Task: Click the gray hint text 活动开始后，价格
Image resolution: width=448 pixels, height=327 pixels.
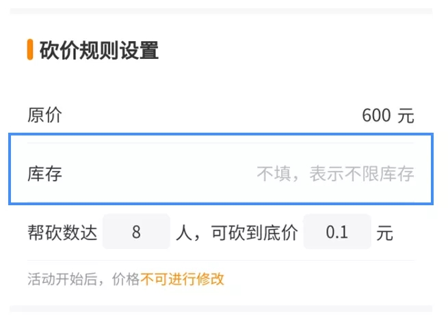Action: (x=83, y=279)
